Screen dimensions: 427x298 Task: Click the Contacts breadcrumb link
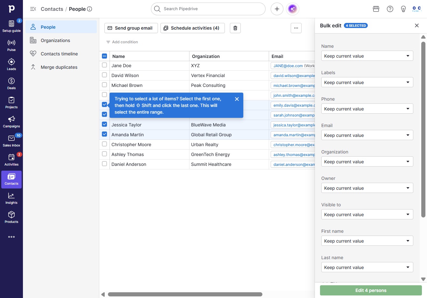point(52,9)
